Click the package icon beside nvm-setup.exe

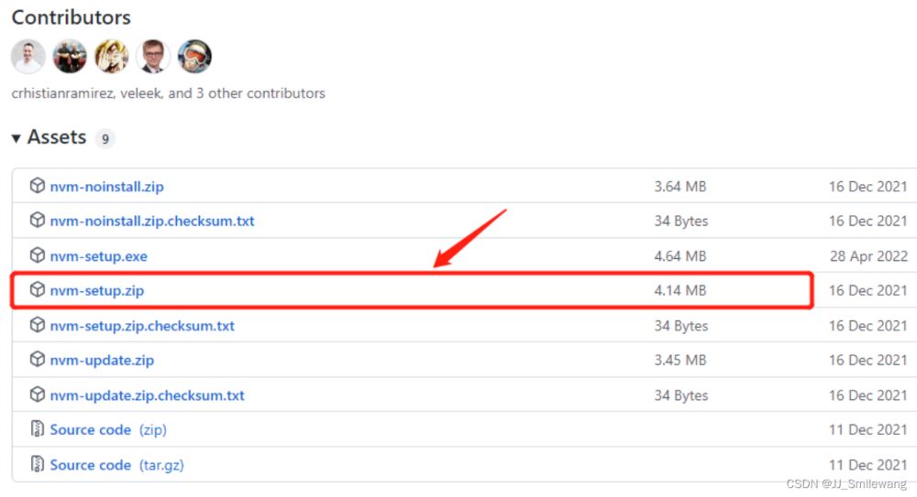37,255
